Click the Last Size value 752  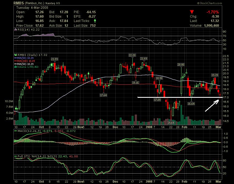[93, 26]
